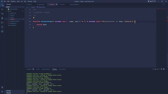Open the Run and Debug view
This screenshot has width=168, height=94.
[x=2, y=18]
